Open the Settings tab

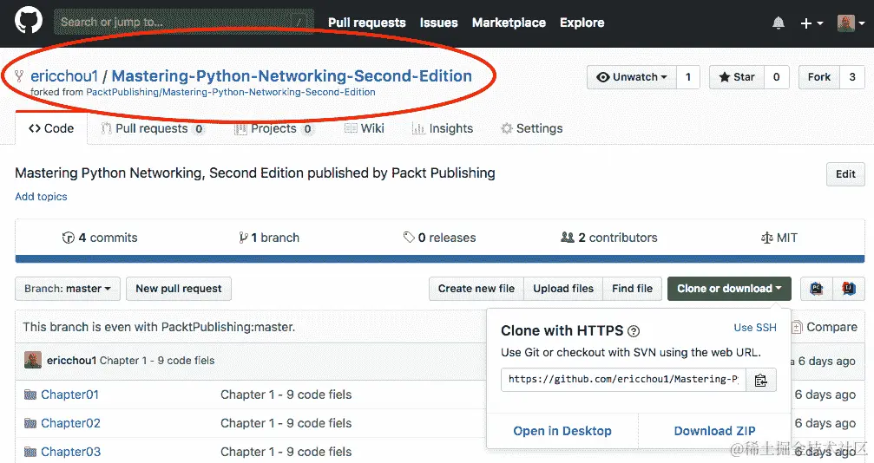coord(531,128)
